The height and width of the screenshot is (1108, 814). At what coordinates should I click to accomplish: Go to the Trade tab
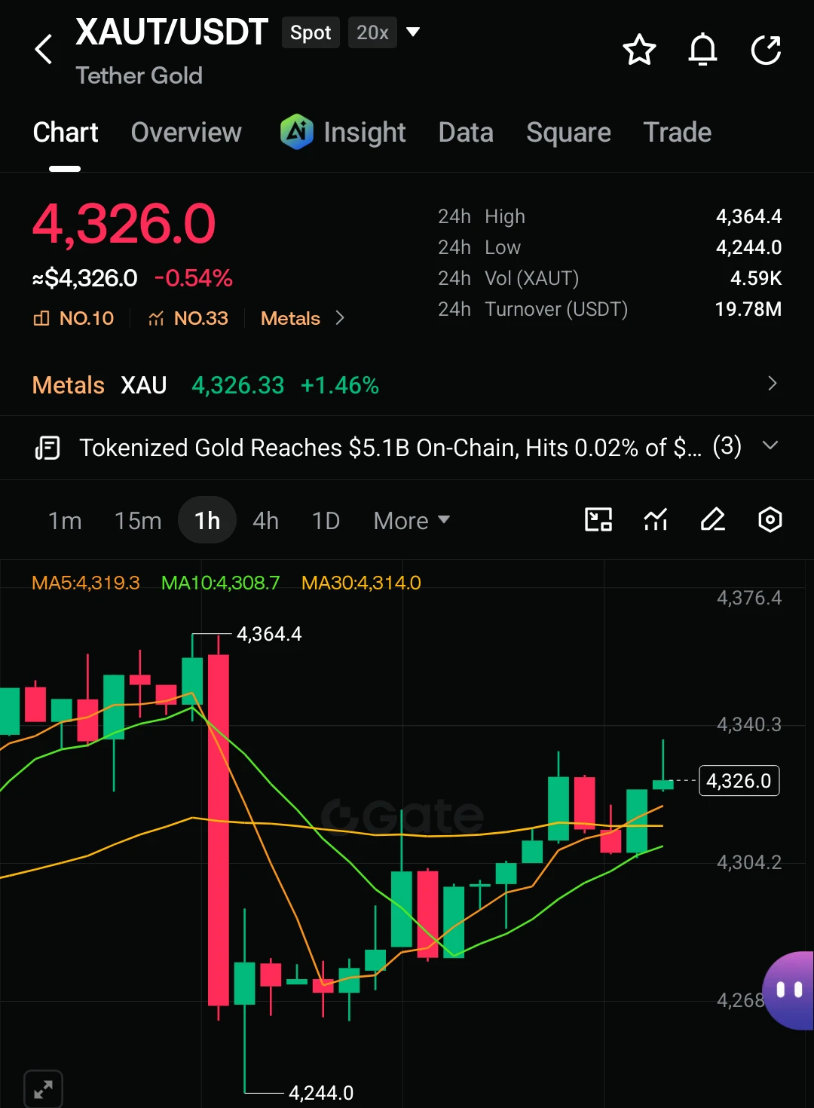point(677,133)
